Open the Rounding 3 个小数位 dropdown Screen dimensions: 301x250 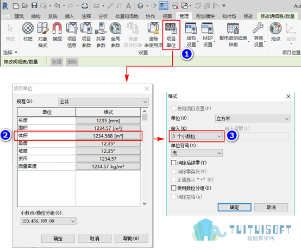pos(197,136)
